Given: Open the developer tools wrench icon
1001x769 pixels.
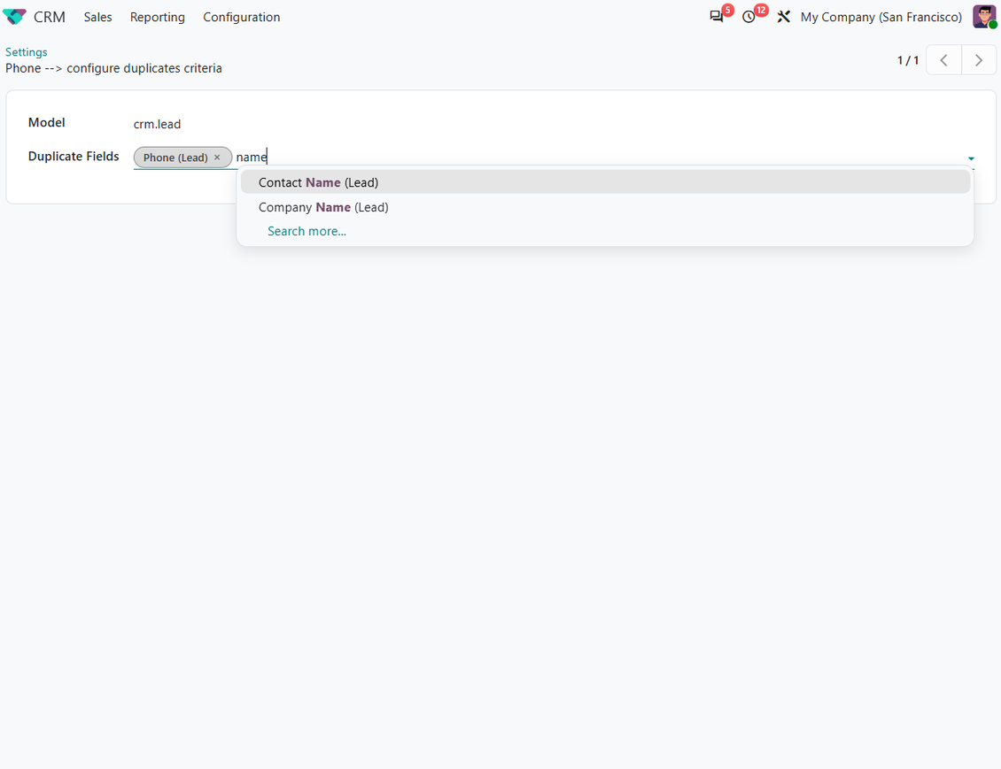Looking at the screenshot, I should click(x=783, y=17).
